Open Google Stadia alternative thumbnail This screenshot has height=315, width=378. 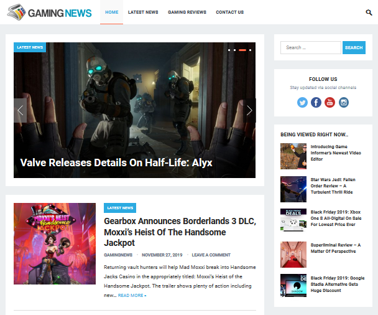pos(293,285)
